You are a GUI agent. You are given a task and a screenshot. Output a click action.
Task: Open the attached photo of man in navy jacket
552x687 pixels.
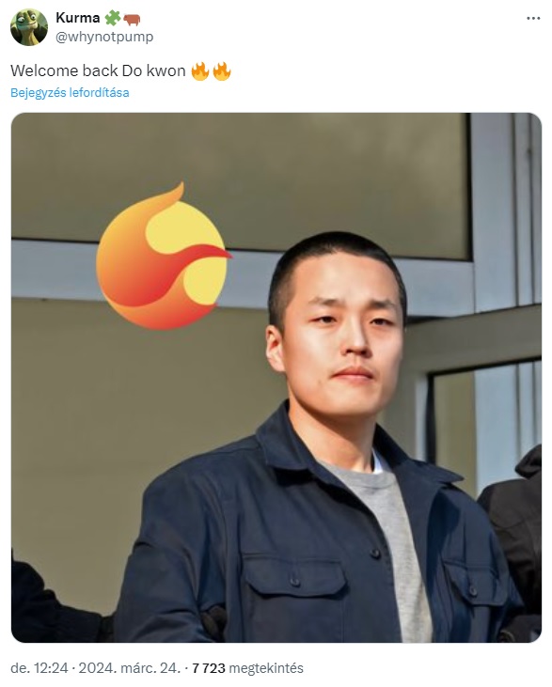[276, 378]
